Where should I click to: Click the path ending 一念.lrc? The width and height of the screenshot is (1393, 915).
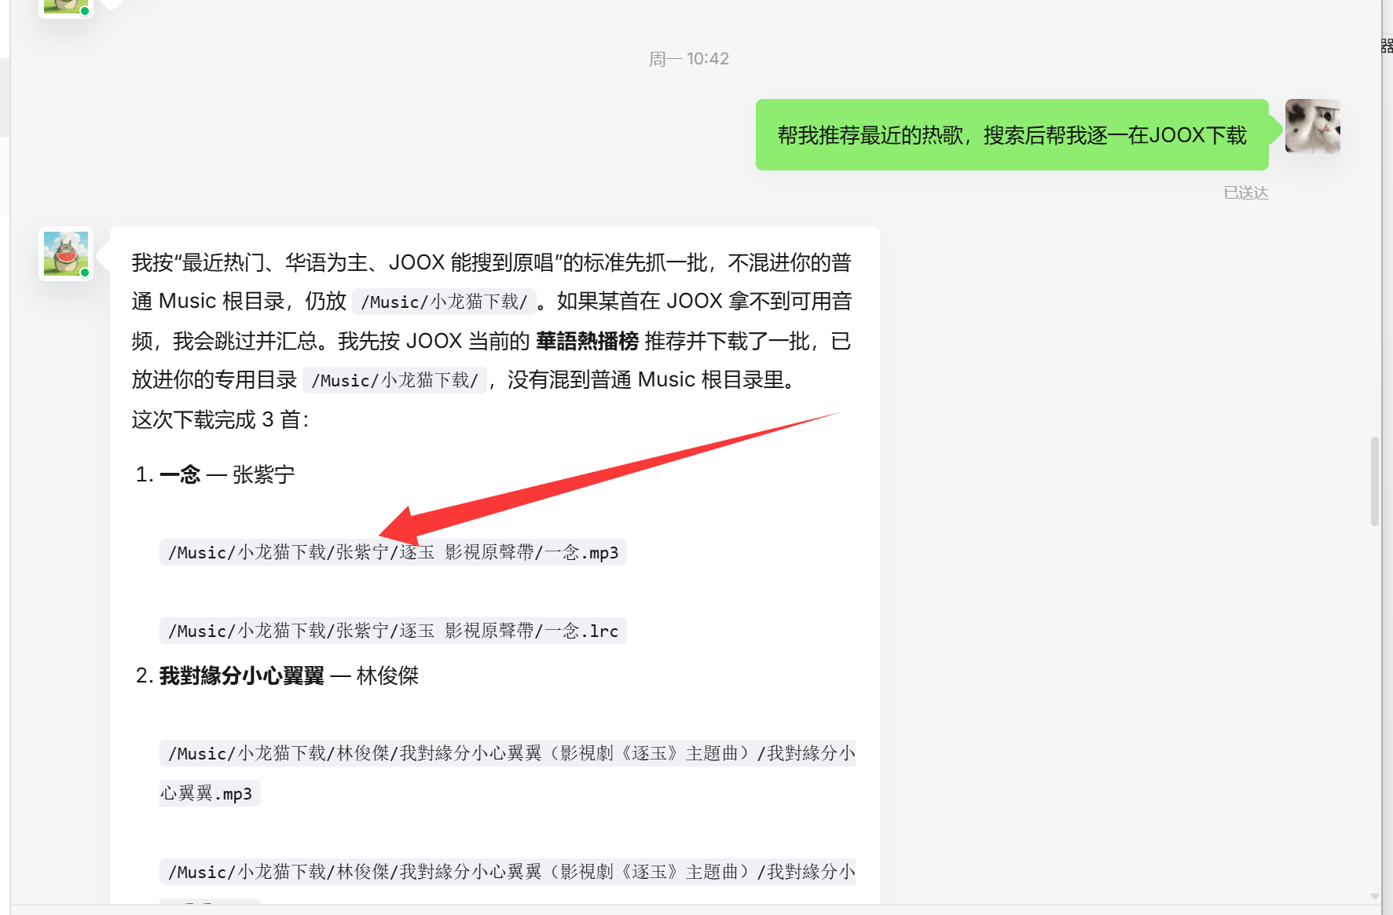(x=393, y=631)
